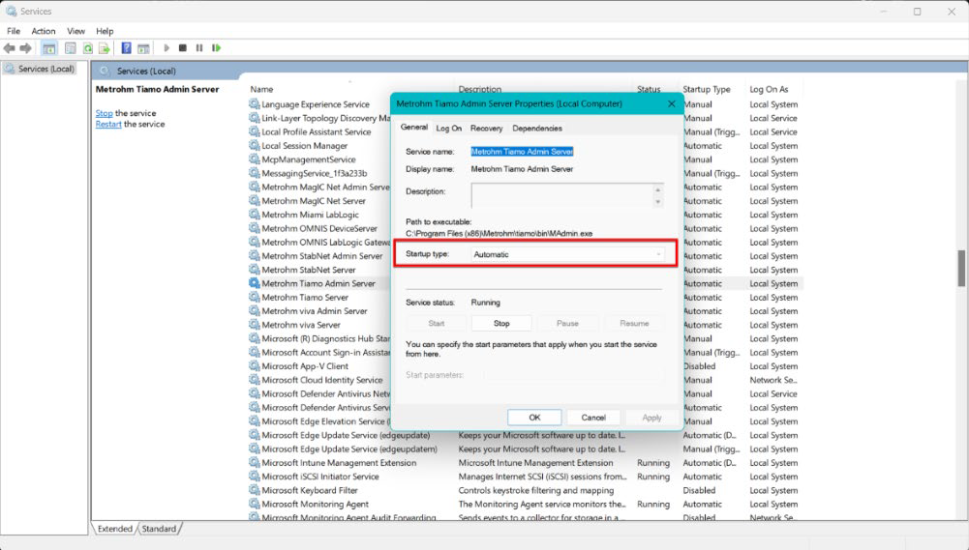969x550 pixels.
Task: Open the Help menu
Action: 105,31
